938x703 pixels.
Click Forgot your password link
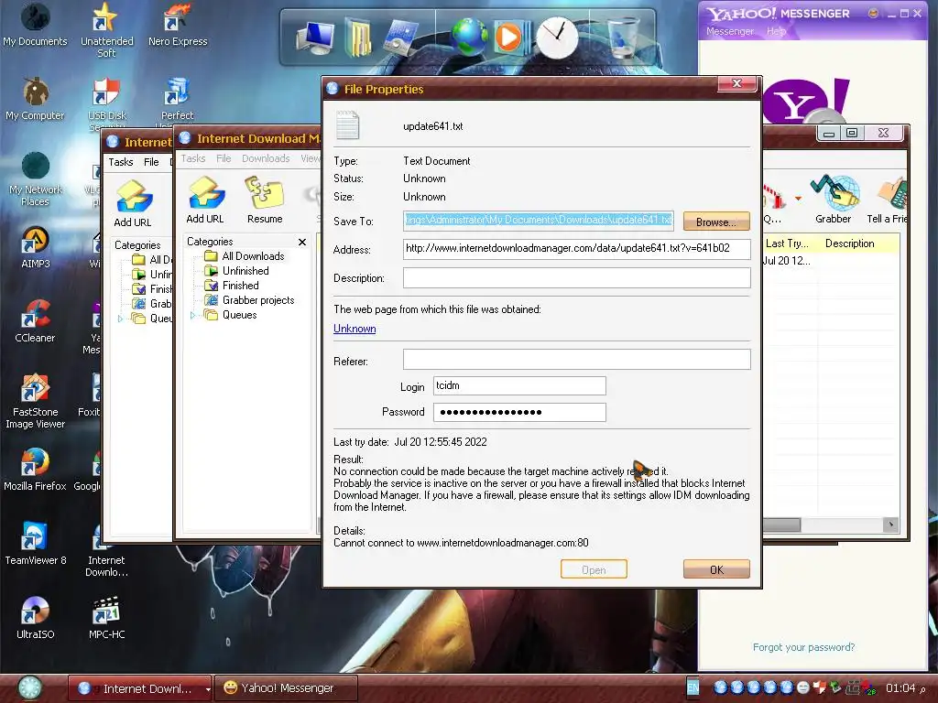803,647
